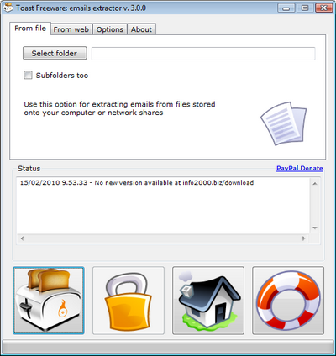This screenshot has width=336, height=356.
Task: Click the Select folder button
Action: click(55, 53)
